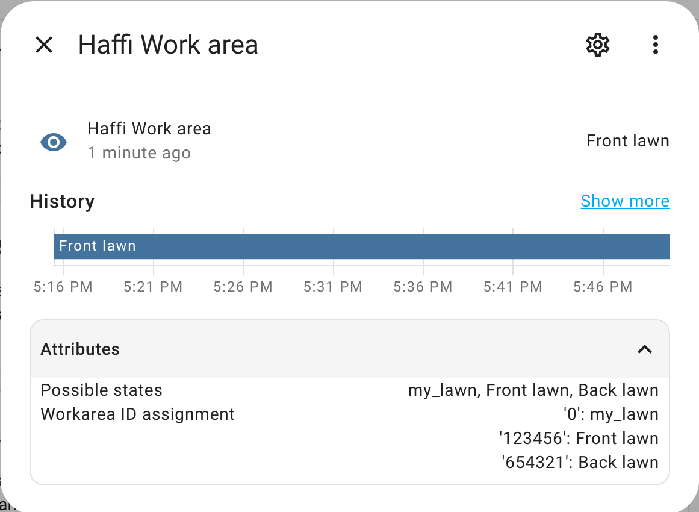Click the Haffi Work area dialog title
Screen dimensions: 699x512
168,45
